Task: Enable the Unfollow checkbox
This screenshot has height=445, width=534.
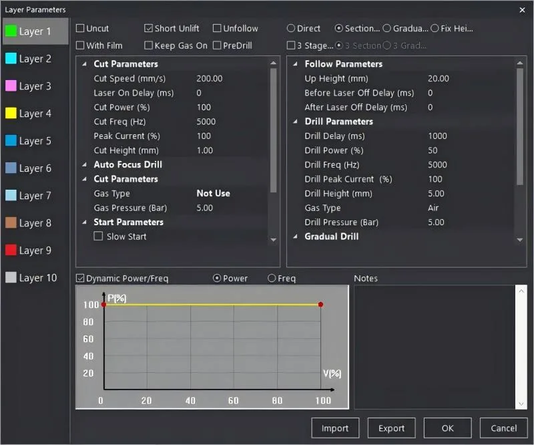Action: click(x=217, y=28)
